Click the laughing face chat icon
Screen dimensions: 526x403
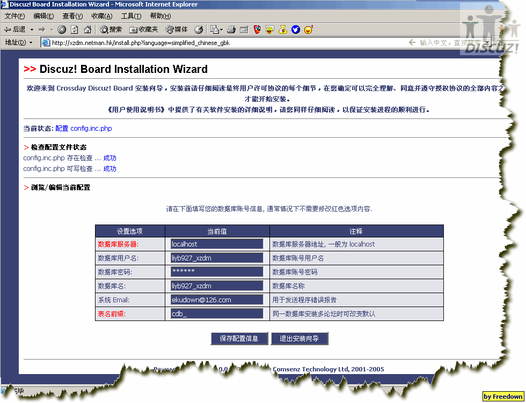[269, 29]
